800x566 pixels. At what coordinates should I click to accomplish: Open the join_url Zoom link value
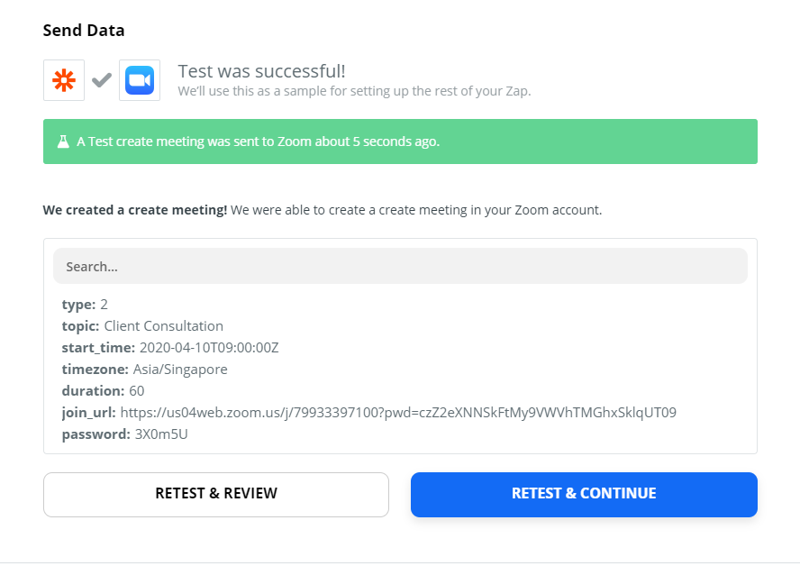(398, 413)
